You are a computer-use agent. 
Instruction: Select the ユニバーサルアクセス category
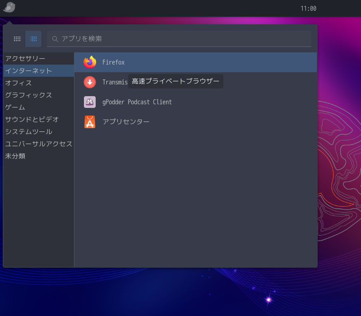pos(39,144)
